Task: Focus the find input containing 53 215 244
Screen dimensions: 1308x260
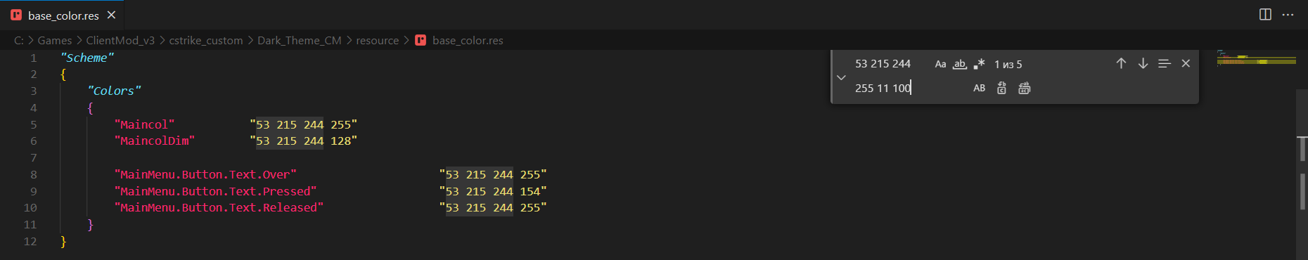Action: 890,64
